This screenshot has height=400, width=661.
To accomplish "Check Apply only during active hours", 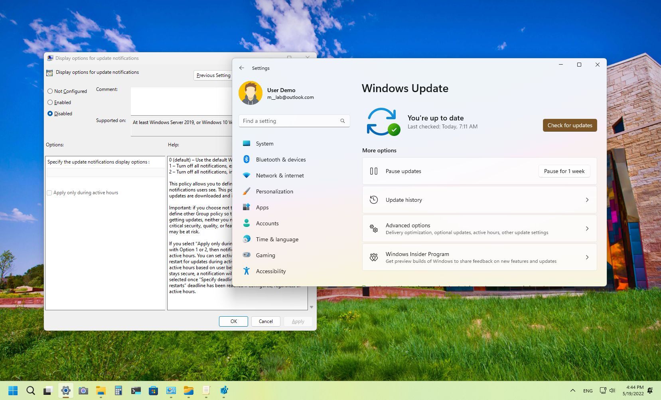I will [x=49, y=193].
